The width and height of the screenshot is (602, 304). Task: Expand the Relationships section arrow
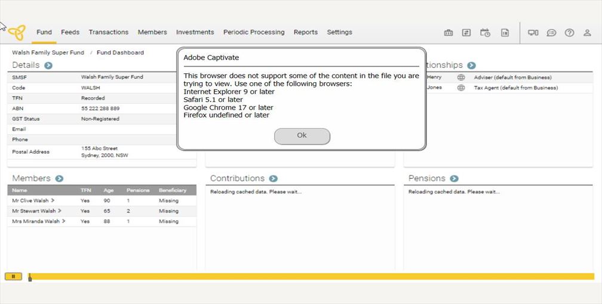click(471, 66)
